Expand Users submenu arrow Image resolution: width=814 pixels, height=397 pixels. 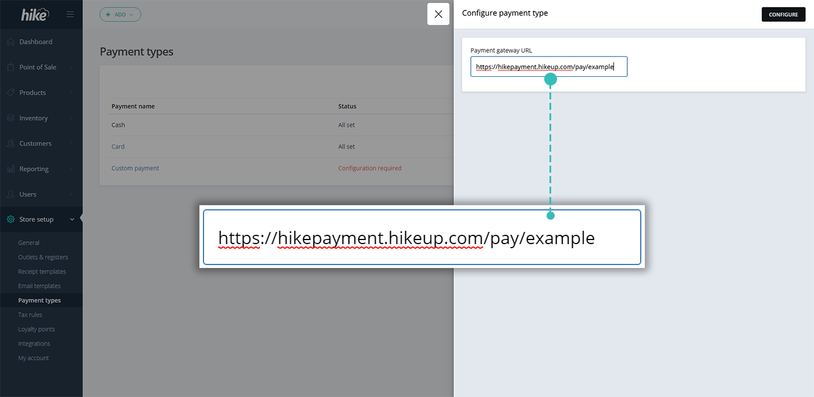point(72,194)
